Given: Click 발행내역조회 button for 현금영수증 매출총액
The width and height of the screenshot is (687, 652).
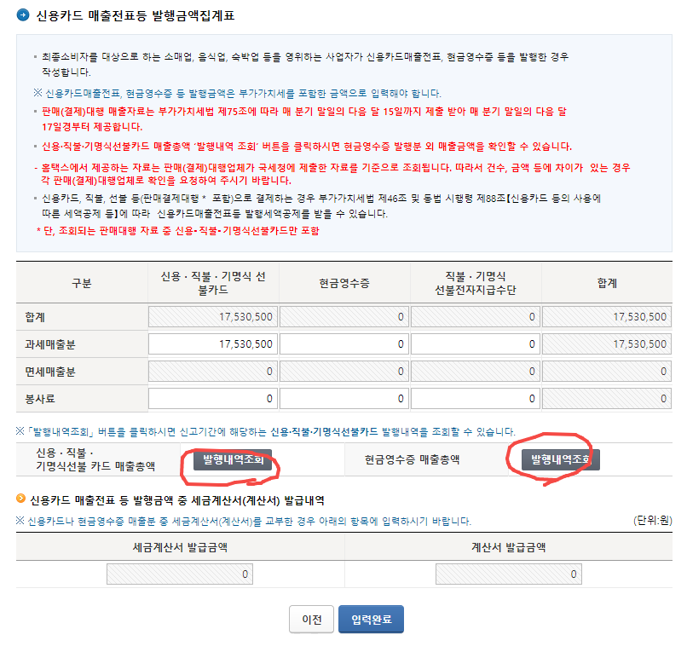Looking at the screenshot, I should click(560, 459).
